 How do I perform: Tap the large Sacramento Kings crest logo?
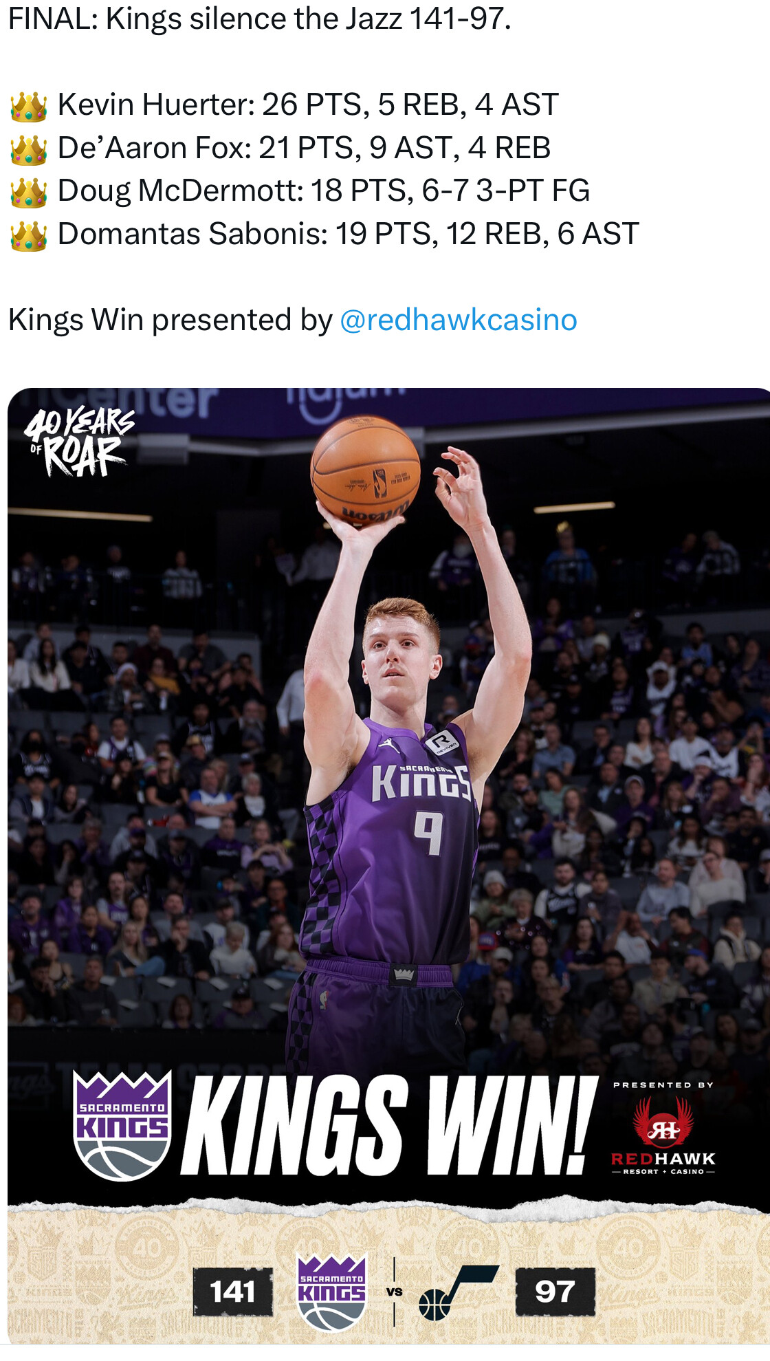pyautogui.click(x=122, y=1126)
